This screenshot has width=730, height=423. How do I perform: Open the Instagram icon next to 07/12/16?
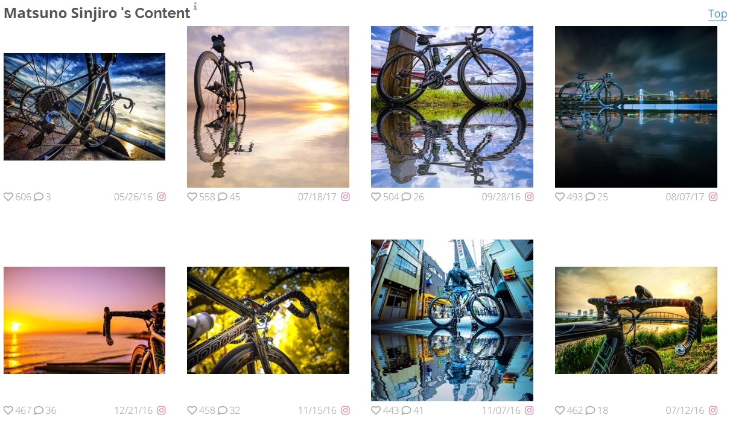pyautogui.click(x=713, y=410)
